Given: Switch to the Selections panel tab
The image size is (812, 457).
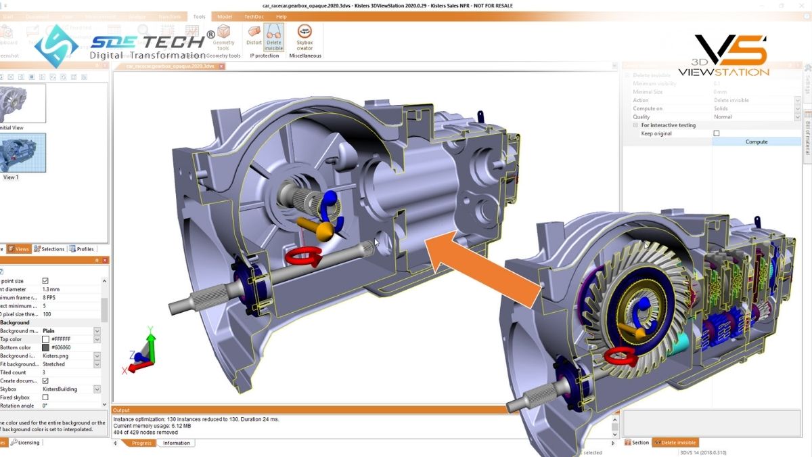Looking at the screenshot, I should 49,249.
